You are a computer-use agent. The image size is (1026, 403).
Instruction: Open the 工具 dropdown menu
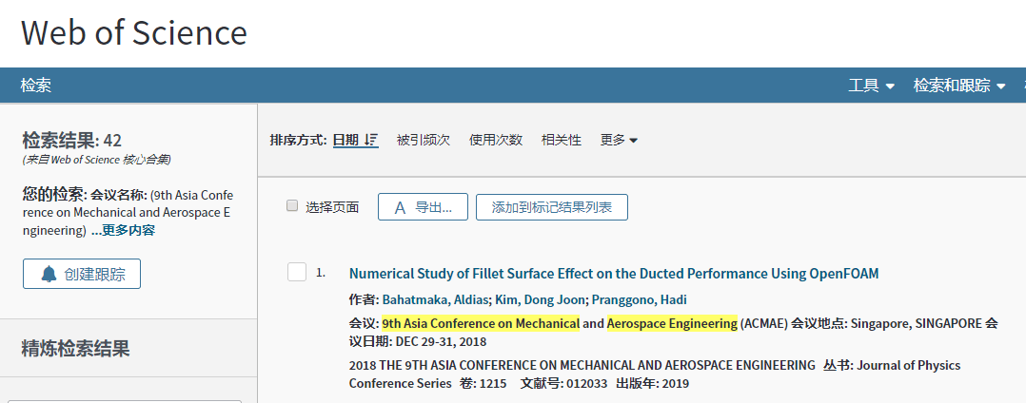click(x=871, y=86)
